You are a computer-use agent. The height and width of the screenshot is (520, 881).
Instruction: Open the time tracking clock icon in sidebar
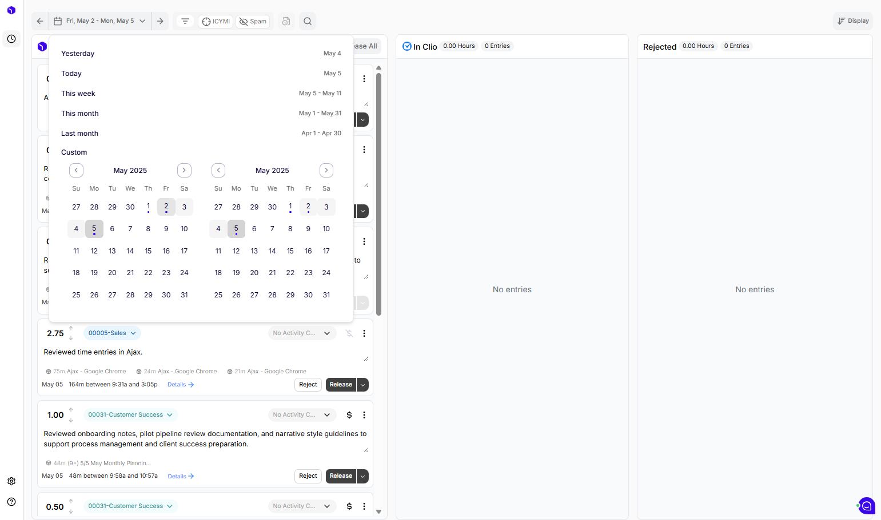[x=11, y=39]
